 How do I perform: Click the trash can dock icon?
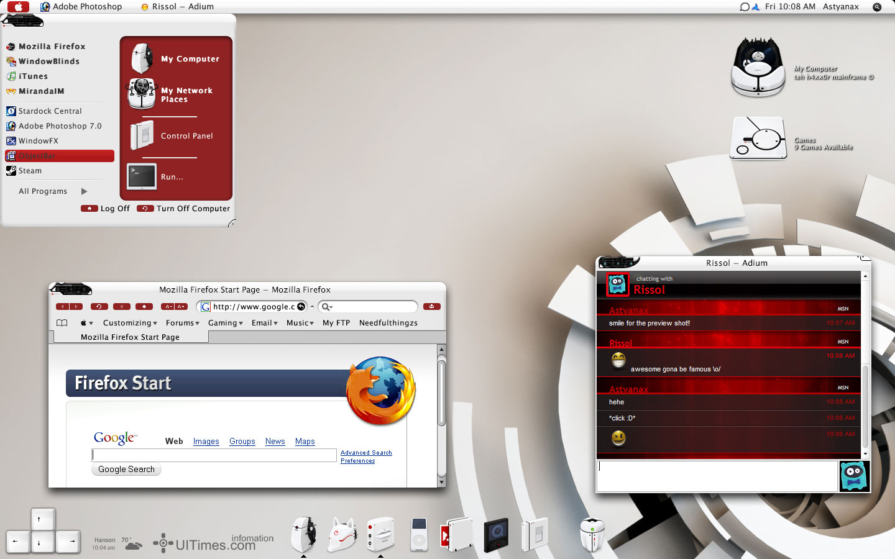(x=592, y=534)
